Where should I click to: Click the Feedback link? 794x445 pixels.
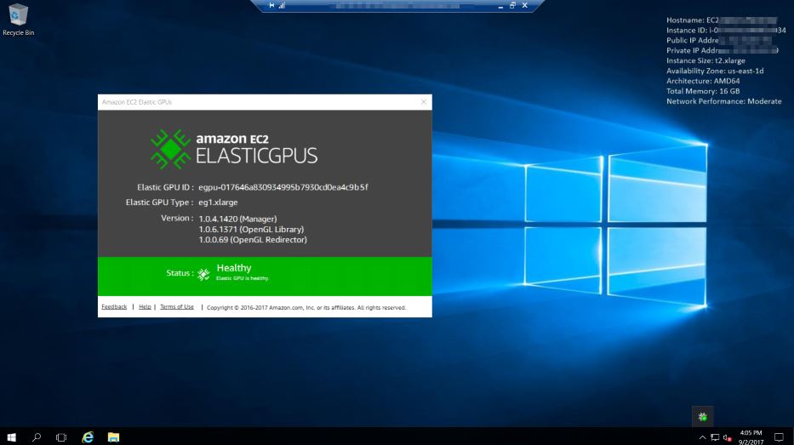(x=114, y=307)
